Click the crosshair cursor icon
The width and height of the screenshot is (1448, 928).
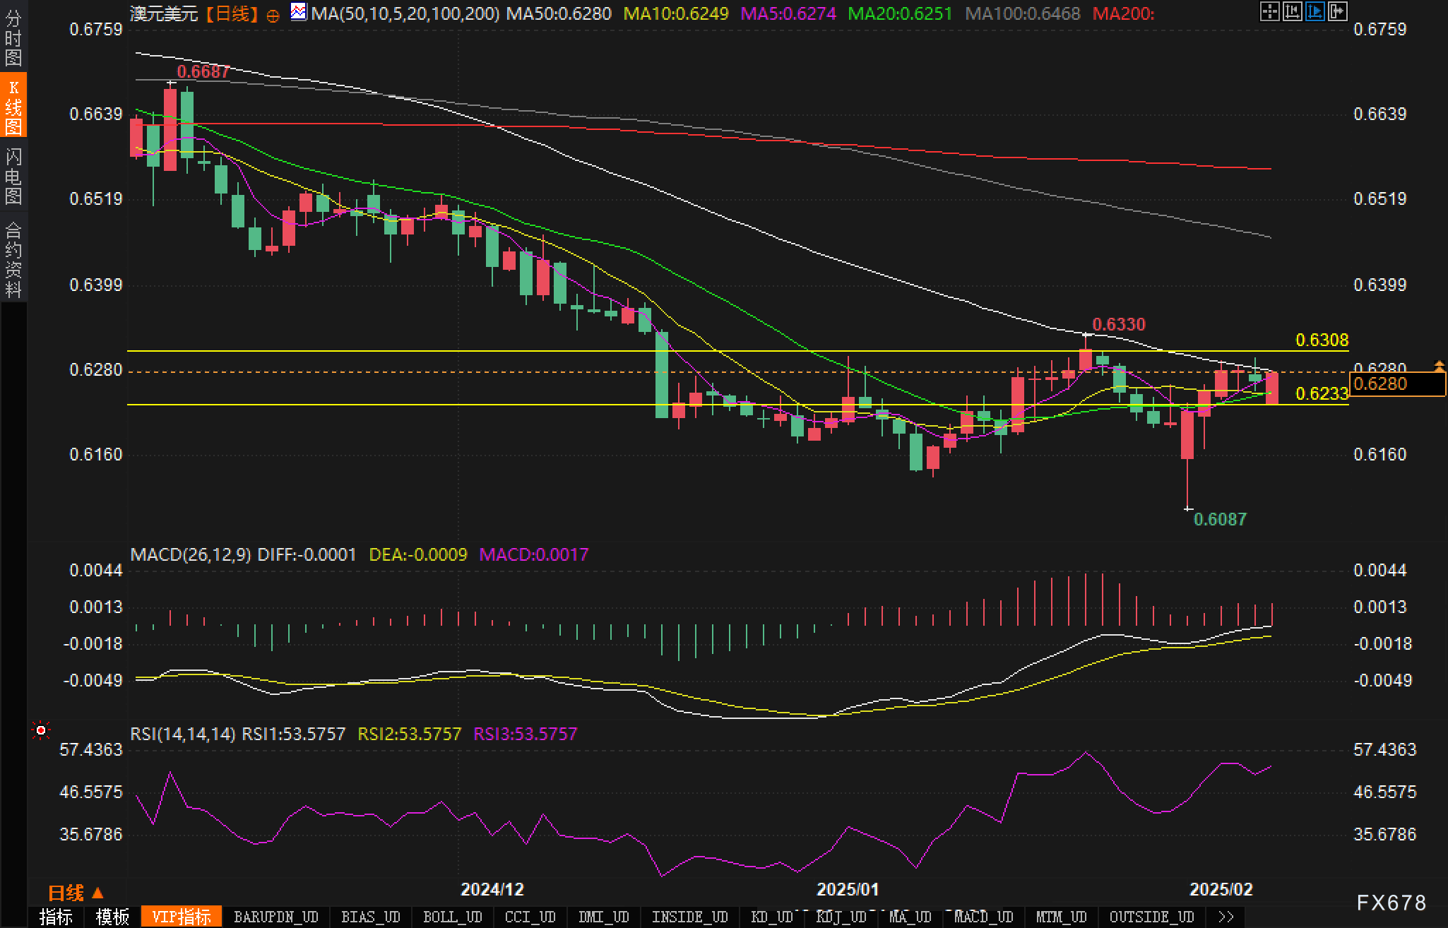tap(1269, 11)
